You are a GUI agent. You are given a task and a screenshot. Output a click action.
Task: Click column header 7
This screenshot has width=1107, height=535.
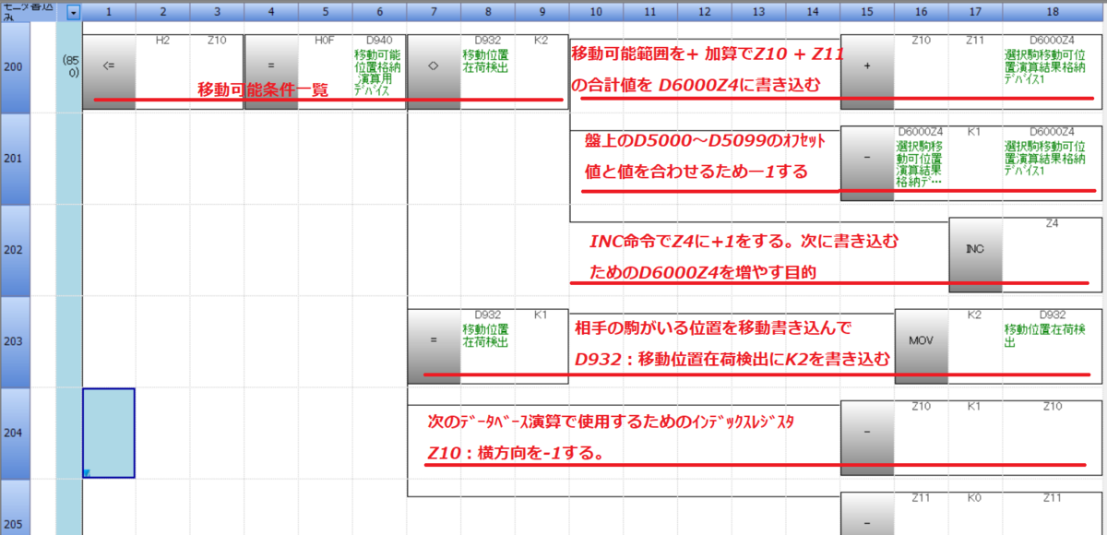tap(434, 13)
